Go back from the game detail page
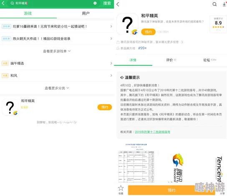 [x=118, y=4]
